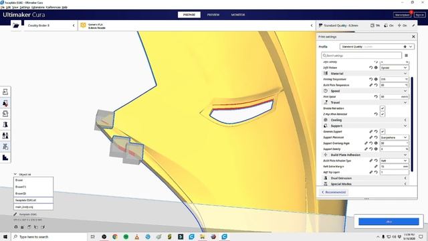Click the Support Density value field
Image resolution: width=428 pixels, height=241 pixels.
tap(394, 149)
